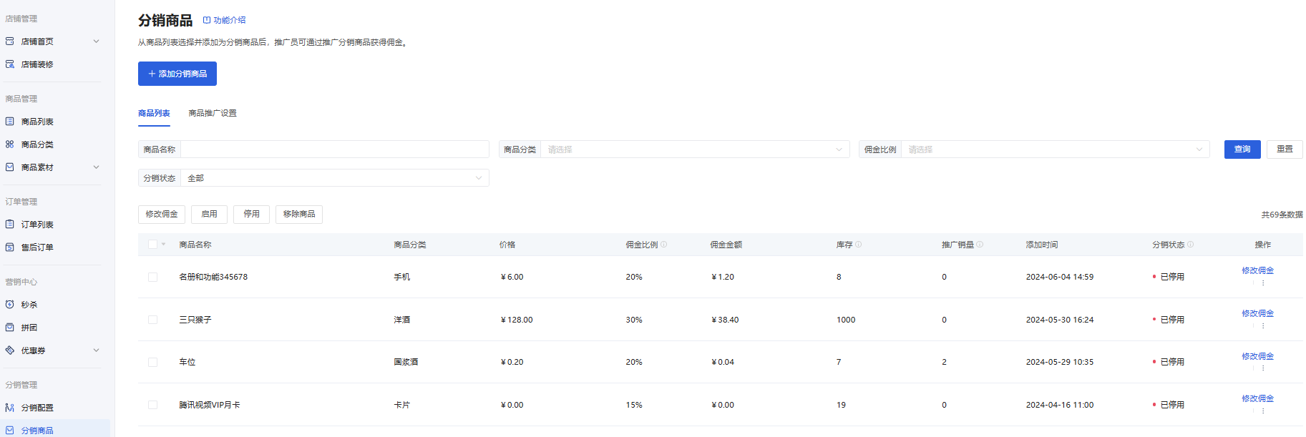Click the ¥128.00 price cell

click(517, 320)
